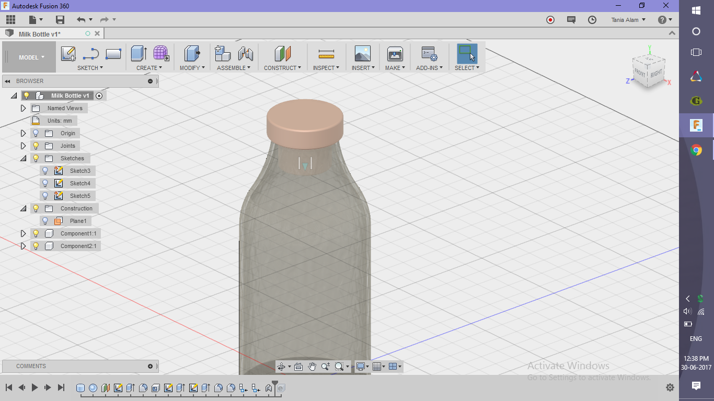Activate the window Select tool icon

467,54
